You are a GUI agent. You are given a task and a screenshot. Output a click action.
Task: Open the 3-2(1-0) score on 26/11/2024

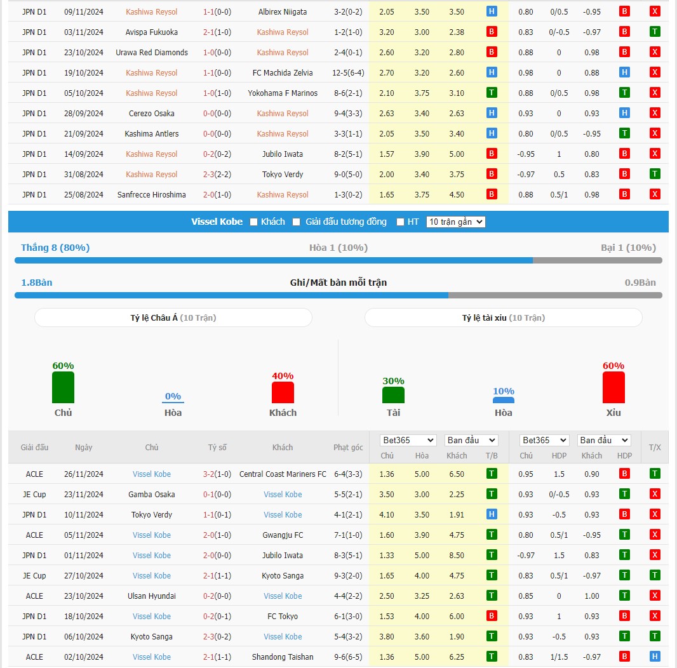(217, 474)
